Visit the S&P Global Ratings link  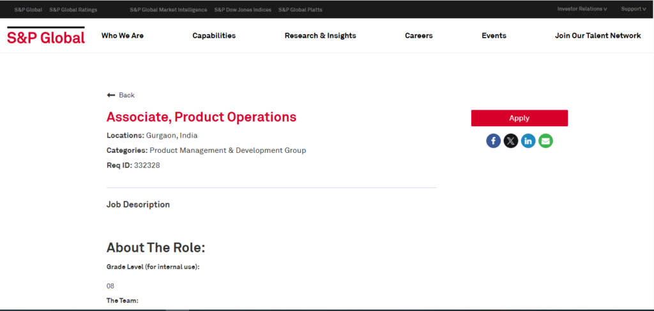pos(73,10)
